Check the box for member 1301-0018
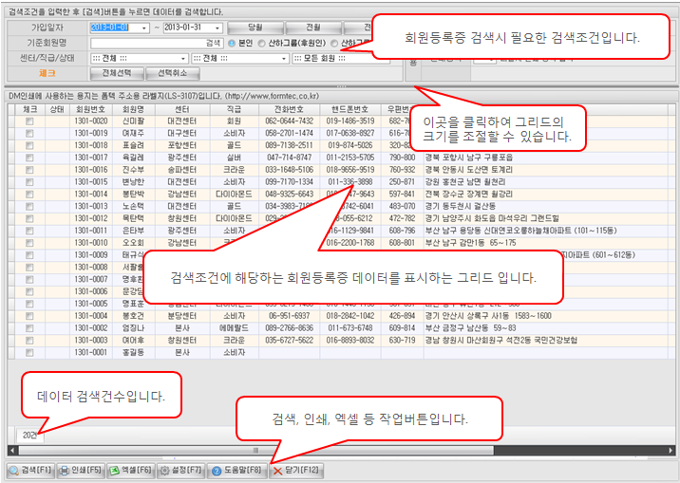The image size is (680, 483). click(29, 145)
